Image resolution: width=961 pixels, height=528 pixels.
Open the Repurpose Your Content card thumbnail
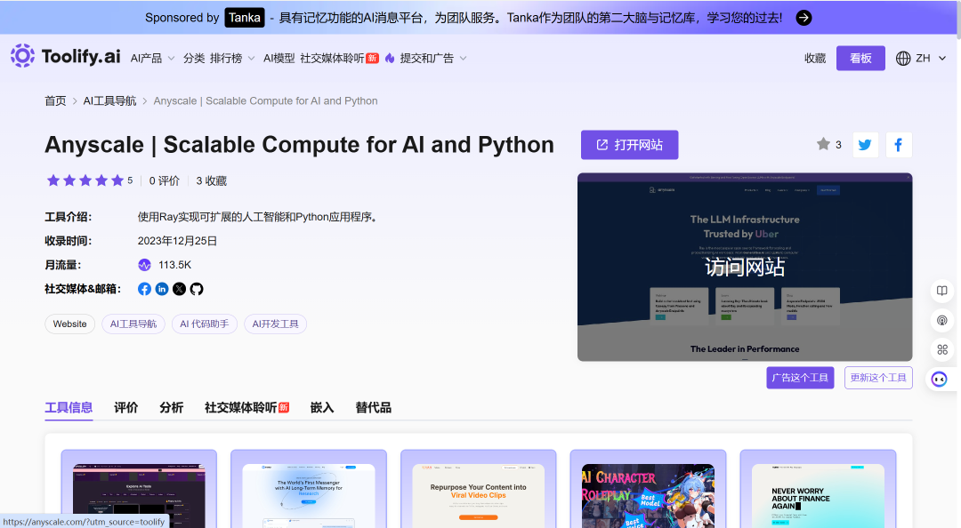point(478,495)
